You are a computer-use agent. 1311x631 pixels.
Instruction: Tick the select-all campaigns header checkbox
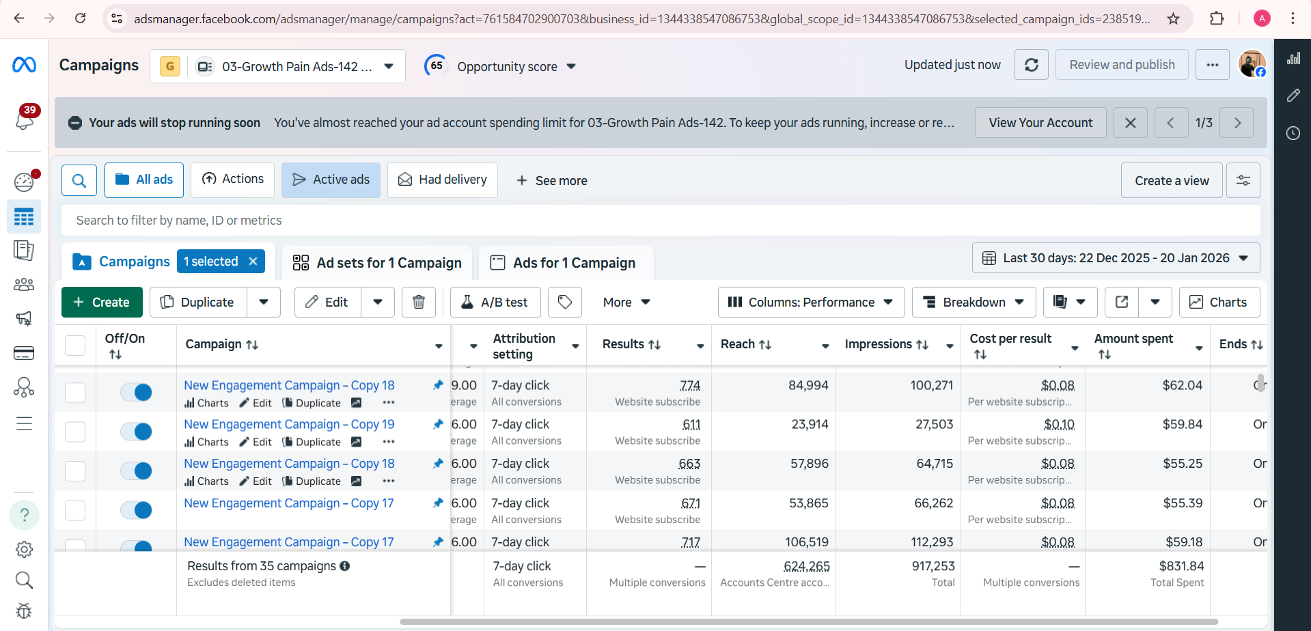click(75, 345)
